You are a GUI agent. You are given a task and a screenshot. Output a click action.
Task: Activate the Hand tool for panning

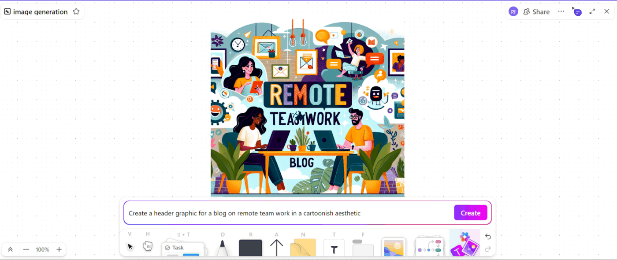tap(148, 245)
